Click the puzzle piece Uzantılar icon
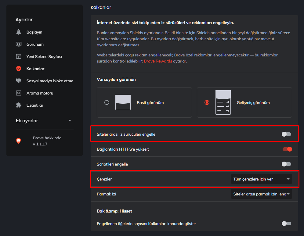Image resolution: width=304 pixels, height=236 pixels. 19,105
